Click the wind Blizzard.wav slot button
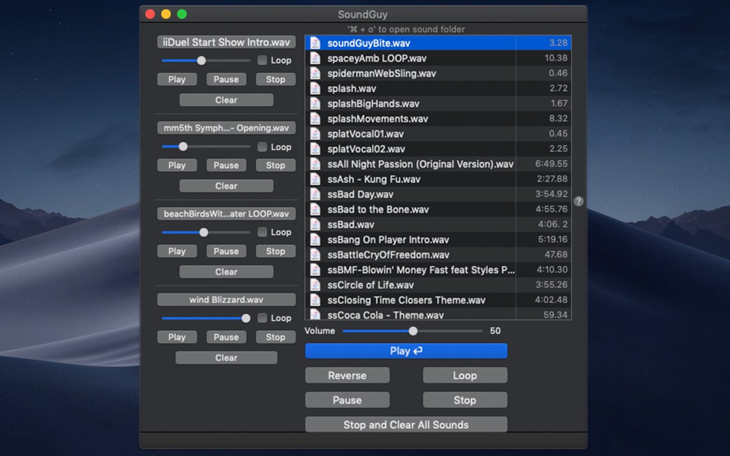This screenshot has width=730, height=456. pyautogui.click(x=226, y=300)
